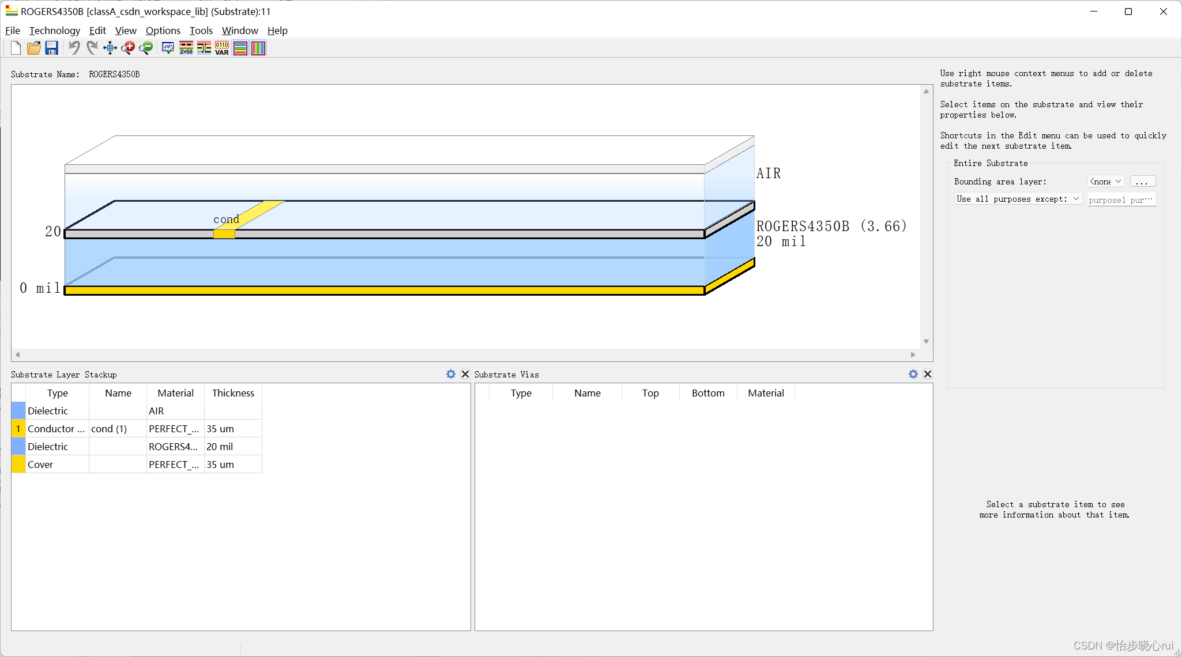
Task: Click the '...' browse button for bounding layer
Action: pos(1142,182)
